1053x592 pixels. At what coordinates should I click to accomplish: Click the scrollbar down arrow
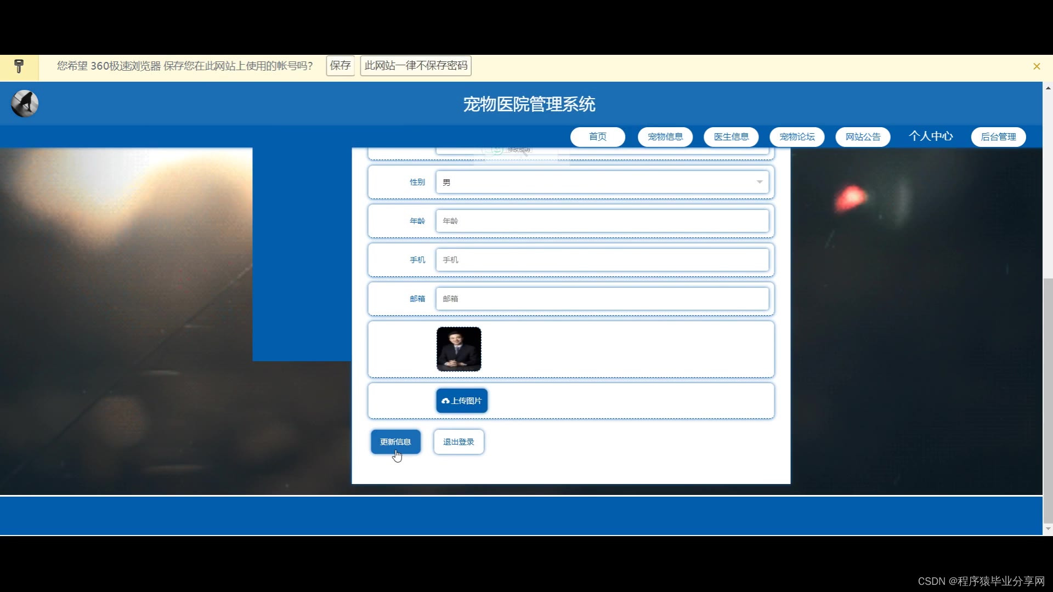(1048, 529)
